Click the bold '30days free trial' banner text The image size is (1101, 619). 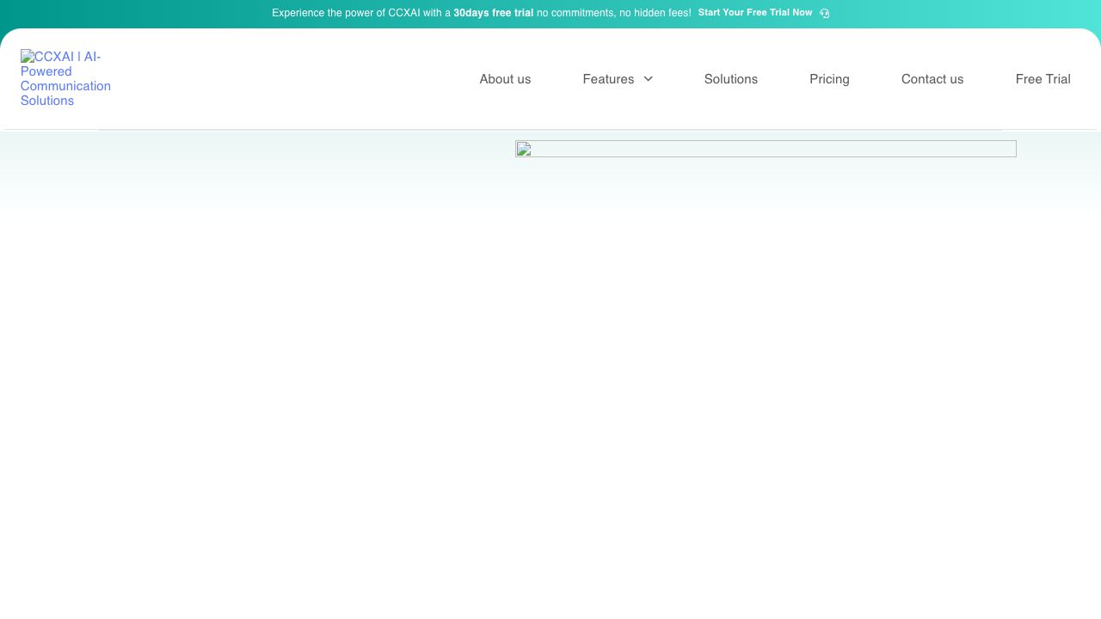pos(493,13)
